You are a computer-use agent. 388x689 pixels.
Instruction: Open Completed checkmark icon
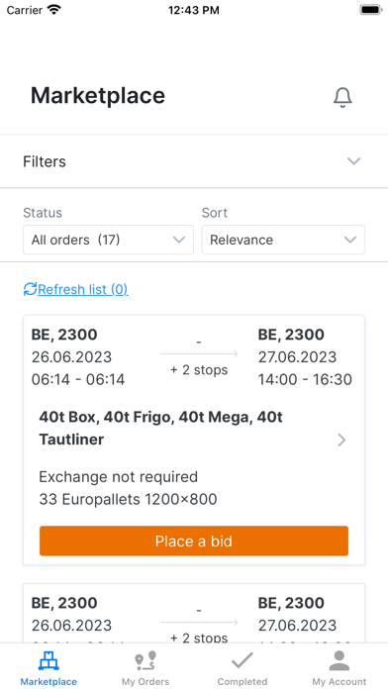[242, 660]
